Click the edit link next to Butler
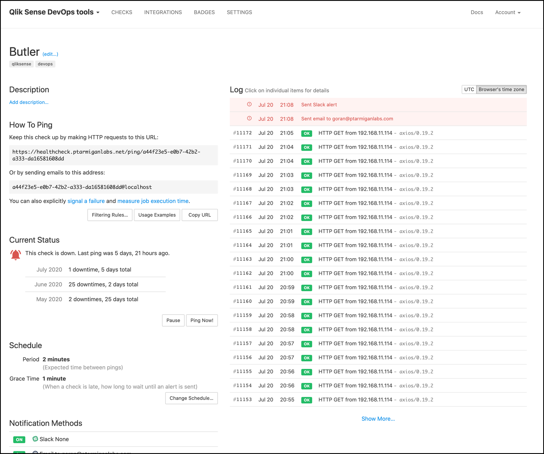The width and height of the screenshot is (544, 454). tap(50, 54)
